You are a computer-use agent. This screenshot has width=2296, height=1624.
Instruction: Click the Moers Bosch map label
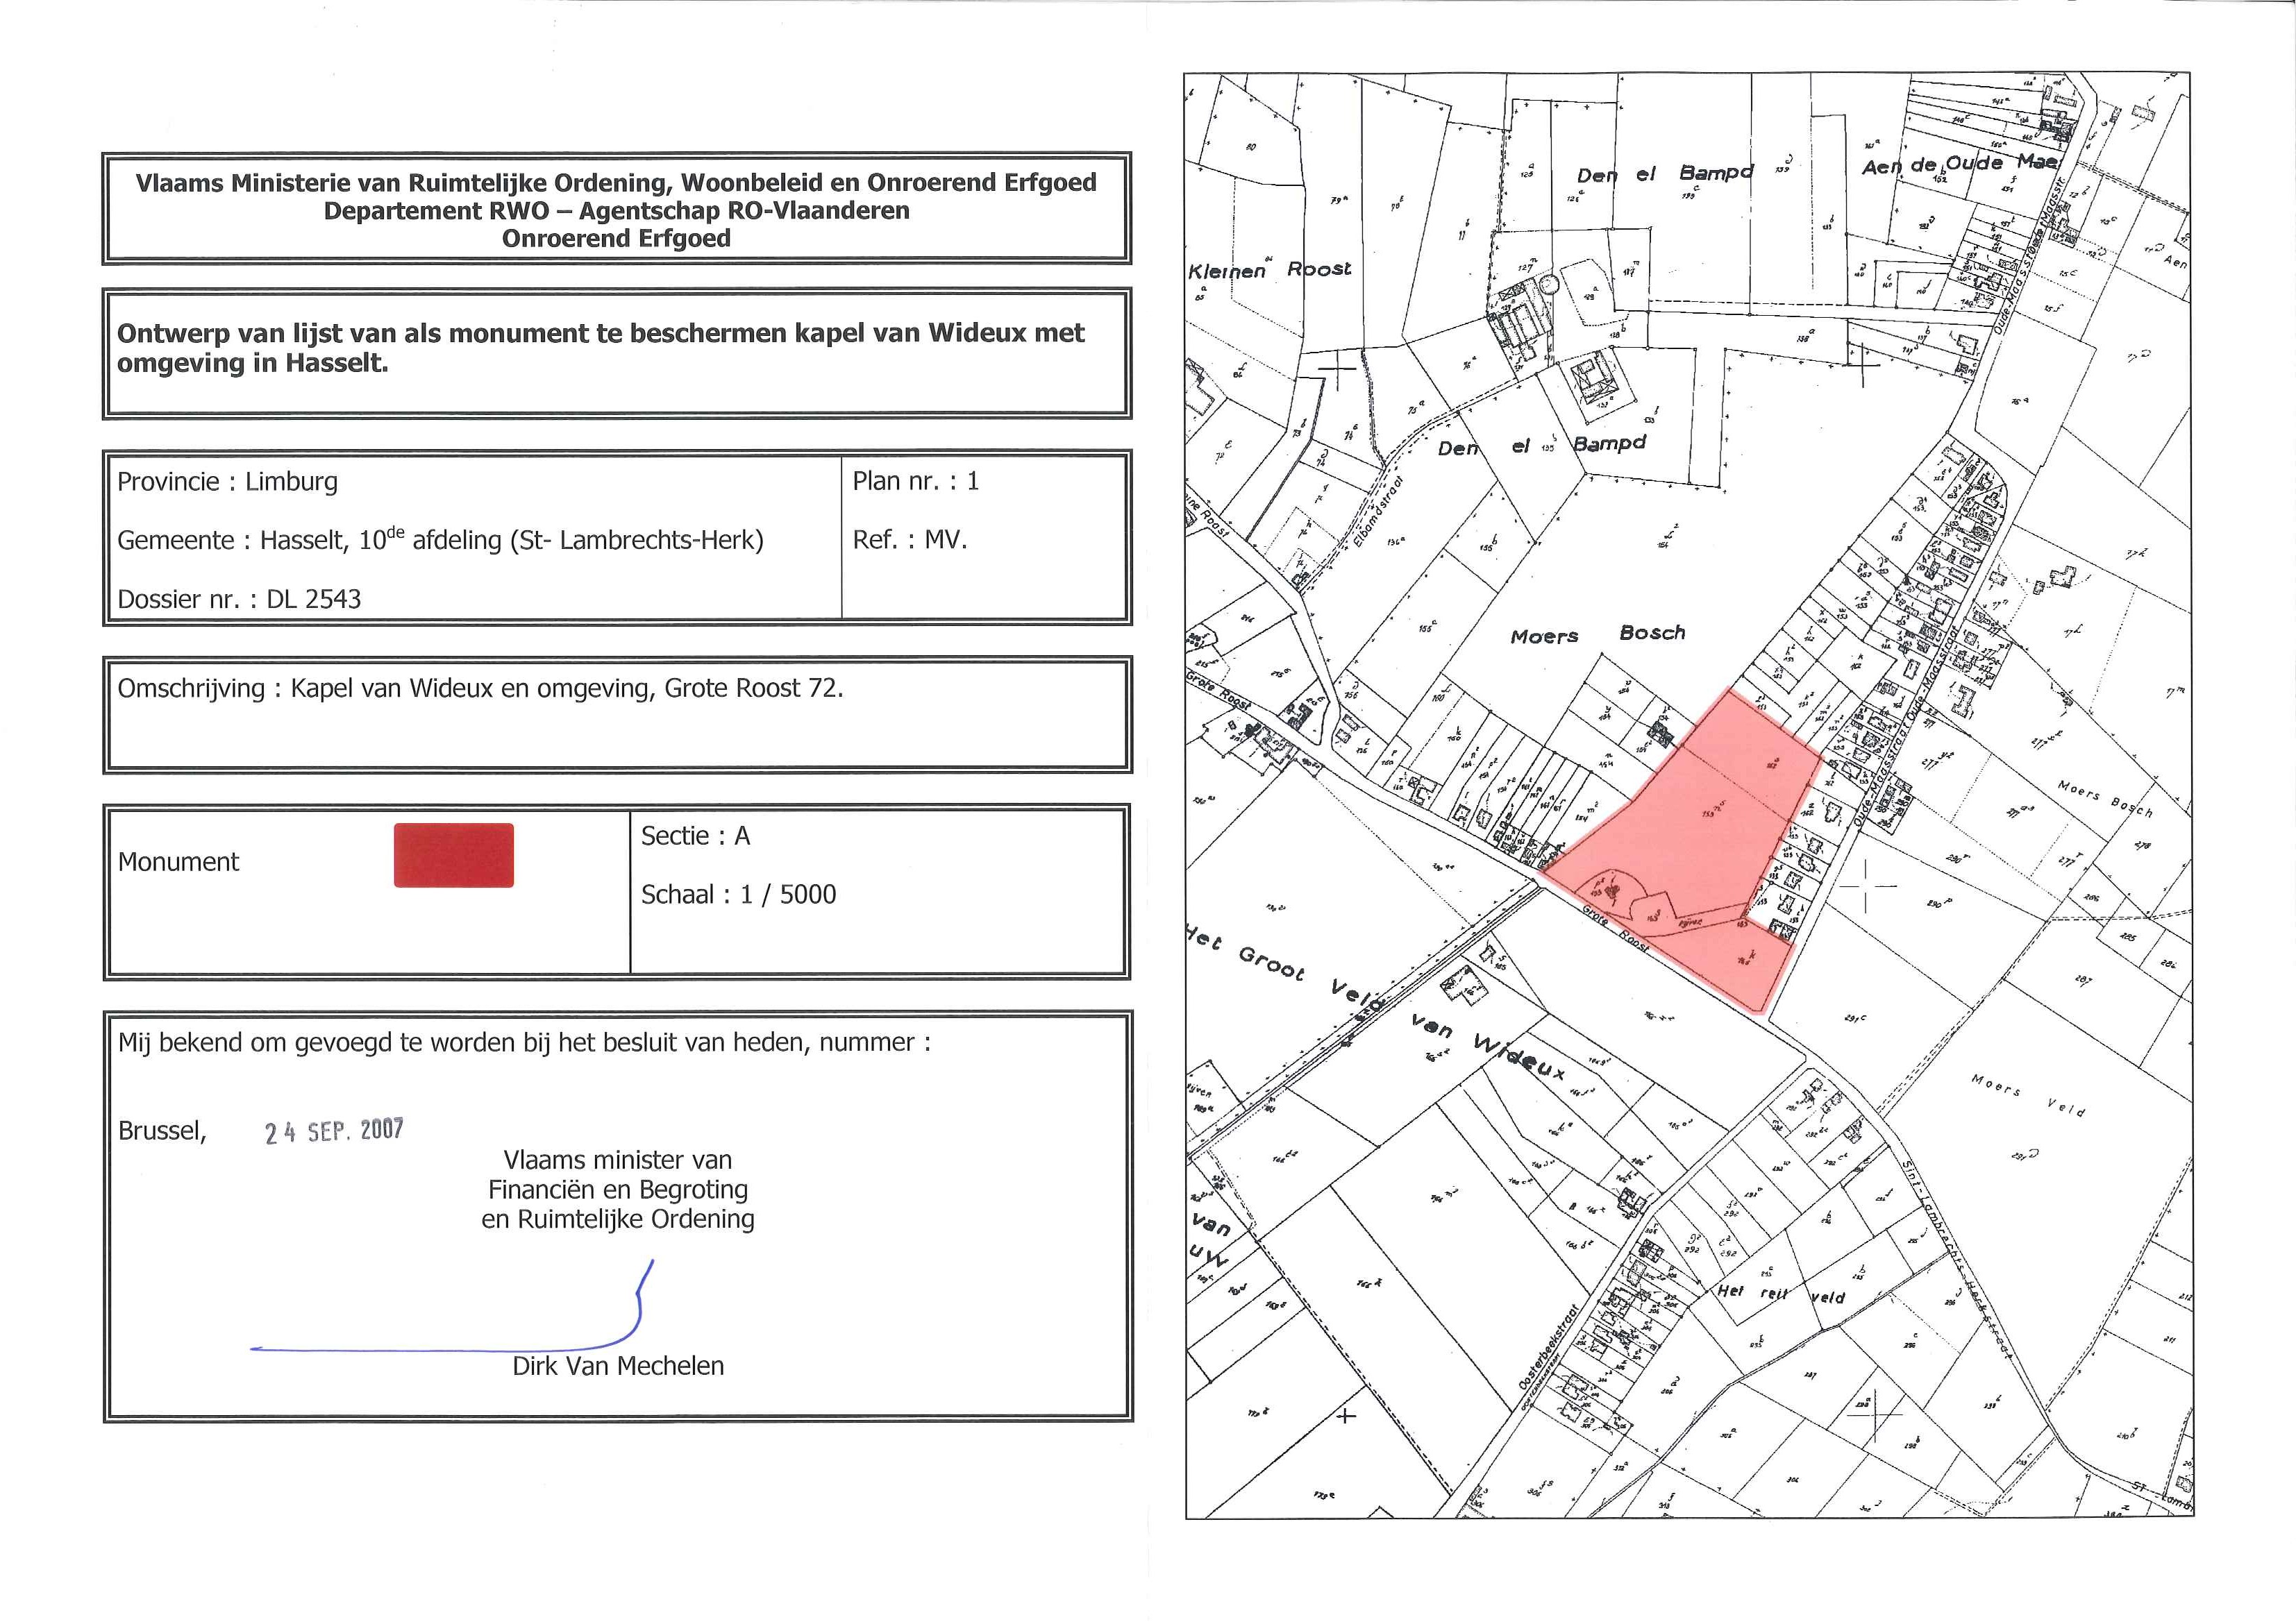[1598, 634]
